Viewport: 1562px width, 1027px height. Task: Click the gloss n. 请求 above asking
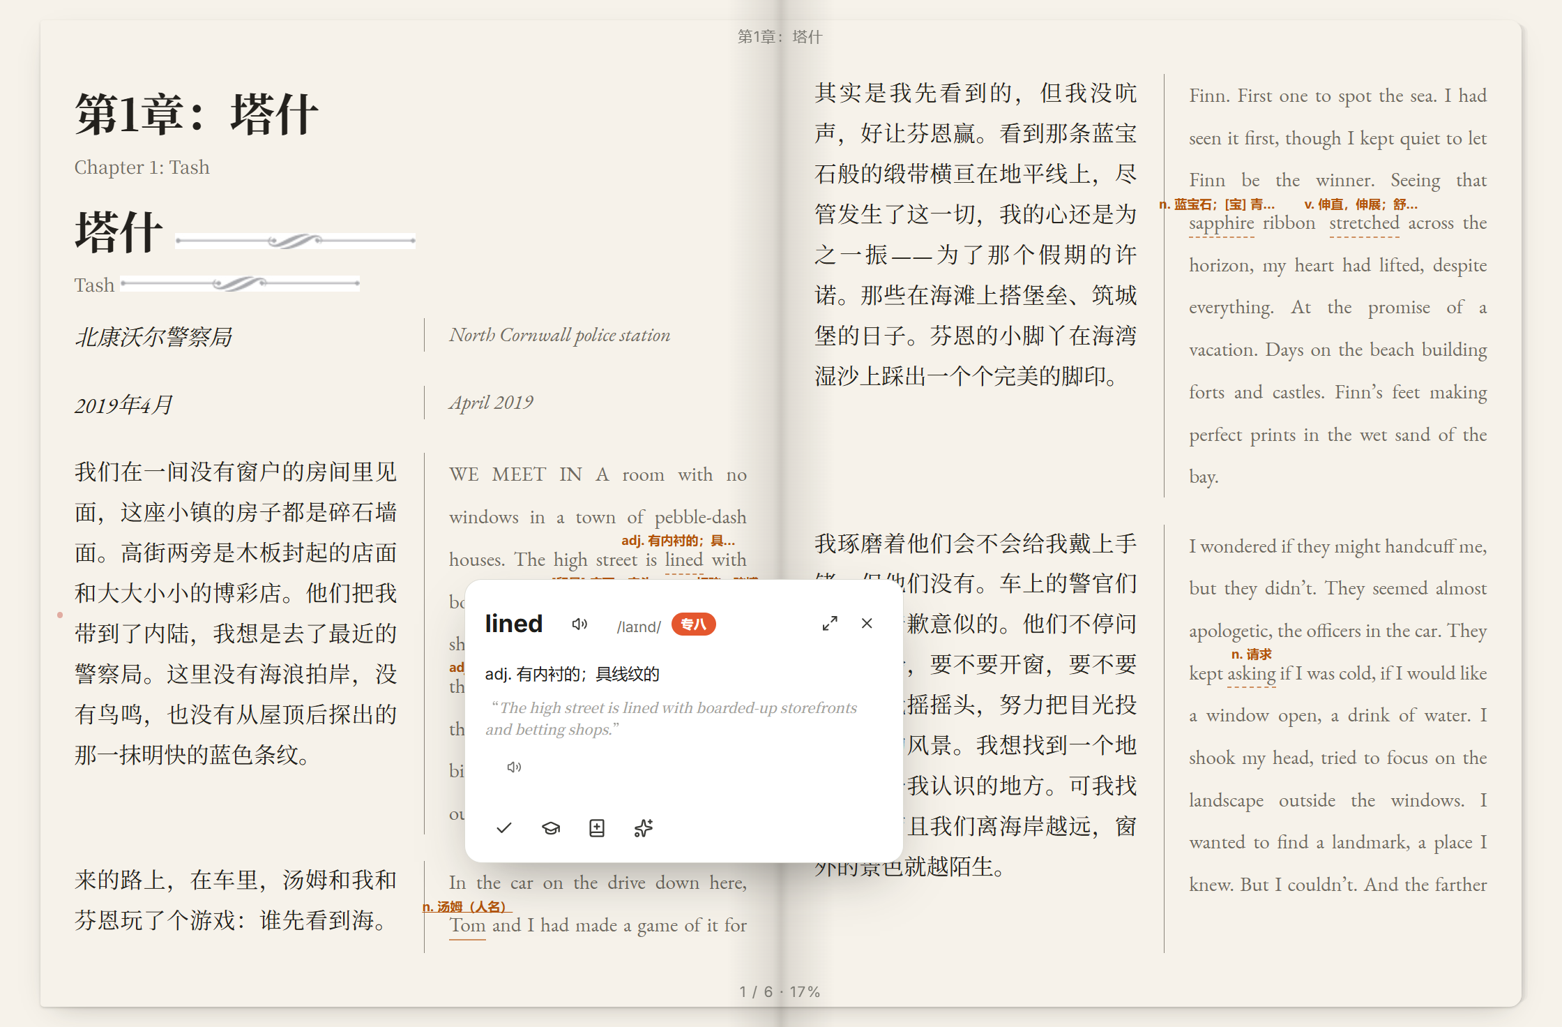pyautogui.click(x=1252, y=654)
